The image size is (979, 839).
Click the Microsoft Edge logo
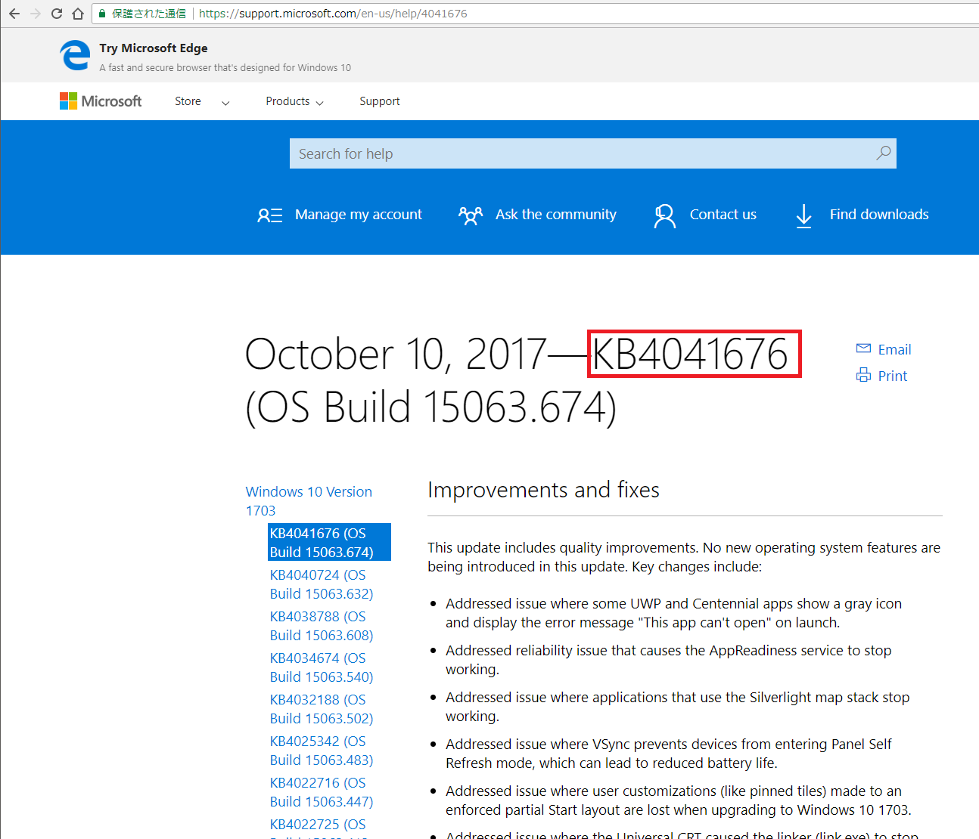pyautogui.click(x=75, y=55)
